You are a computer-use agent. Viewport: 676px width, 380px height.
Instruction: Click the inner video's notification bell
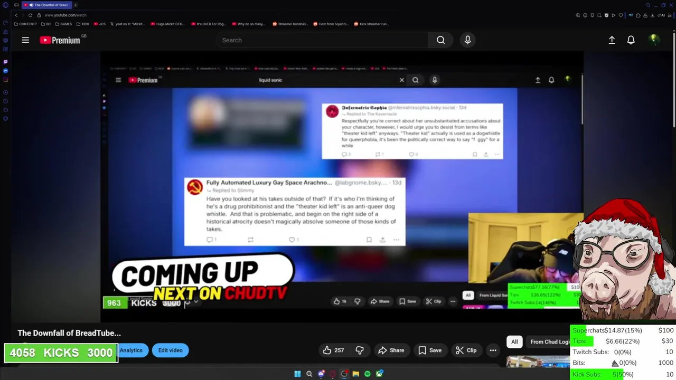coord(551,80)
